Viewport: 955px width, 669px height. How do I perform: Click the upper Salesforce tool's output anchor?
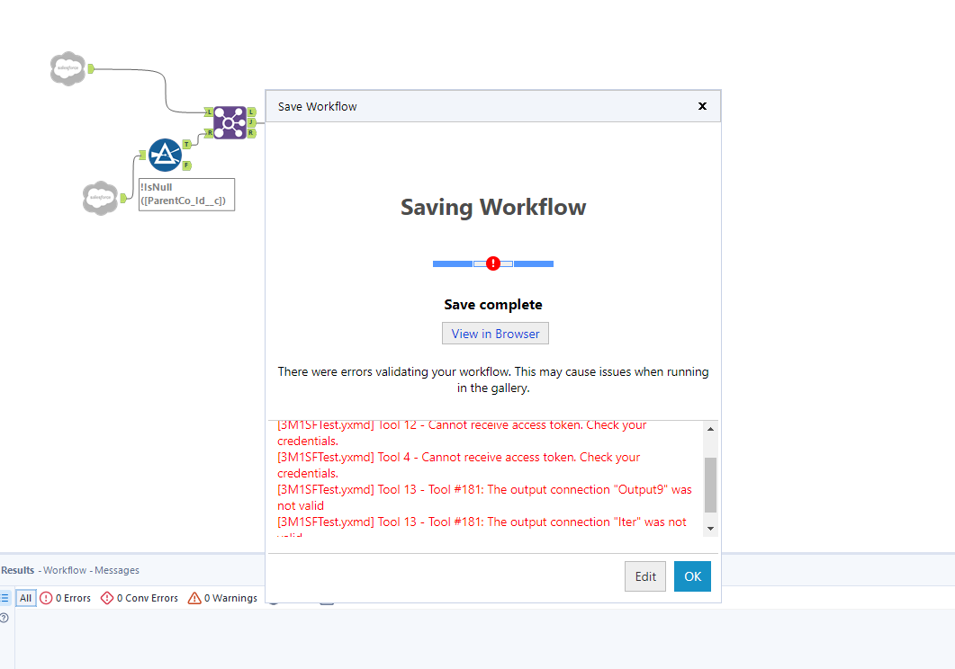tap(91, 68)
